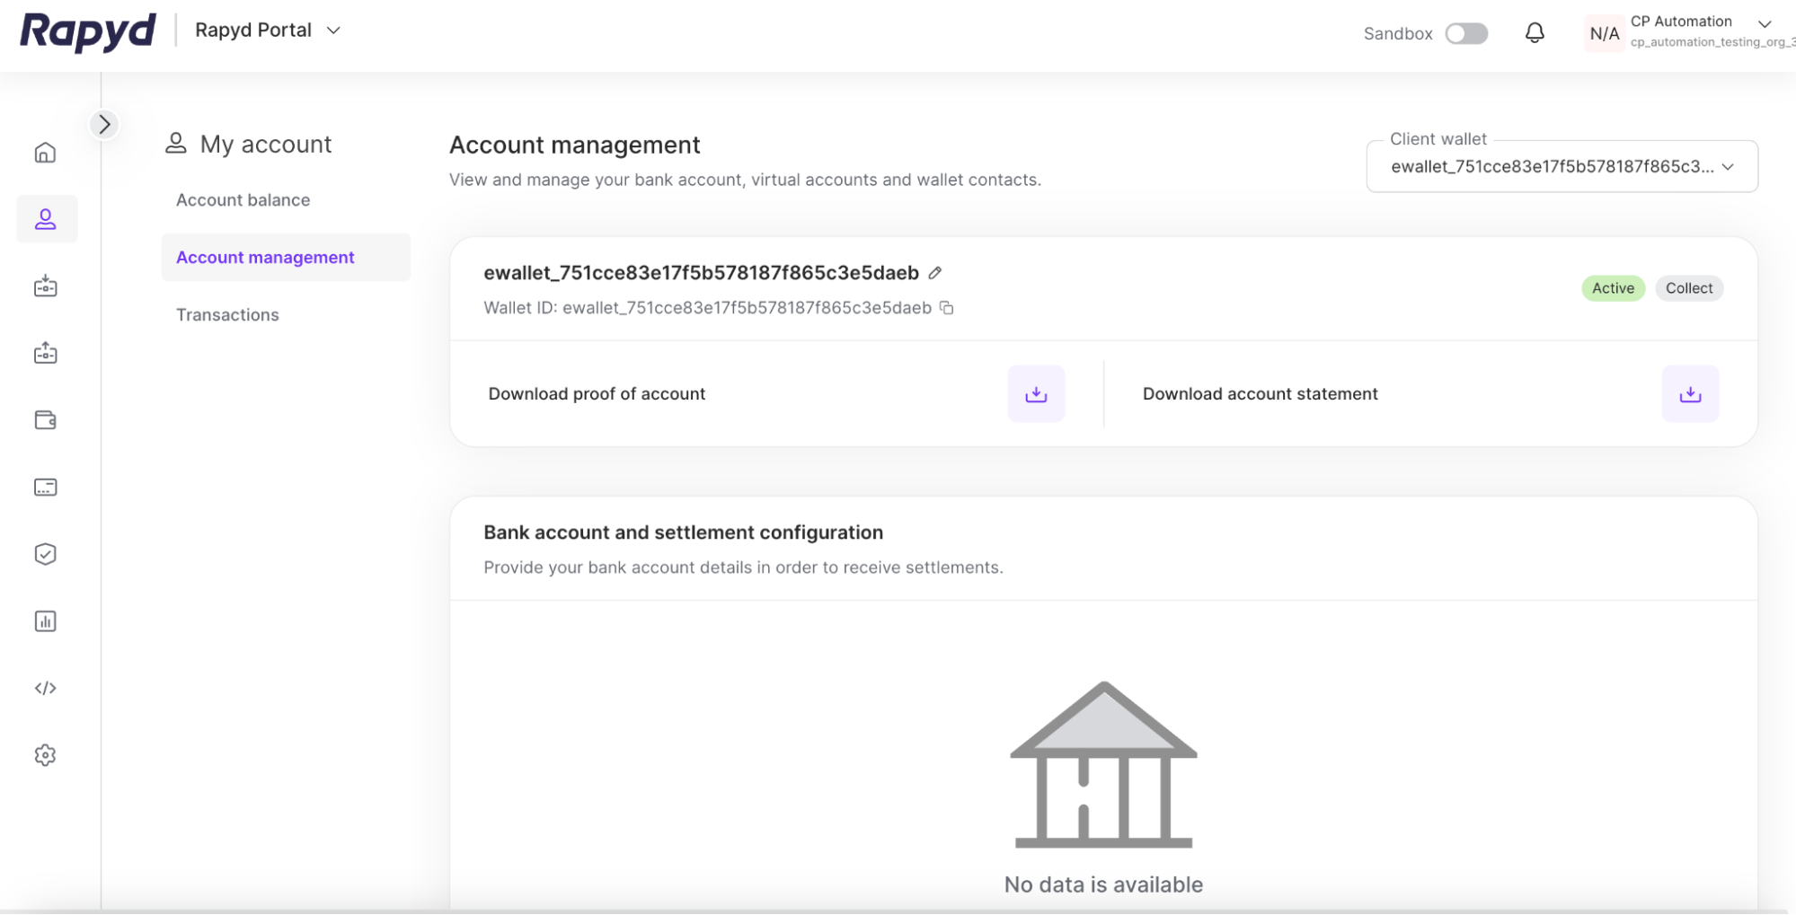Copy the Wallet ID
1796x915 pixels.
click(946, 308)
